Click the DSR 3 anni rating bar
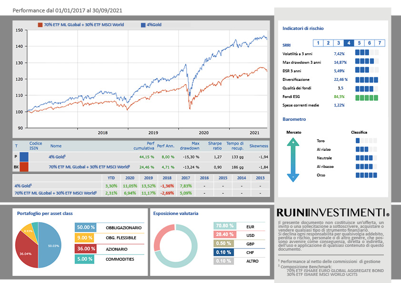Image resolution: width=401 pixels, height=283 pixels. point(367,70)
